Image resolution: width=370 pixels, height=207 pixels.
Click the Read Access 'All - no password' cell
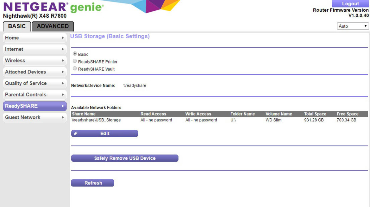(156, 120)
